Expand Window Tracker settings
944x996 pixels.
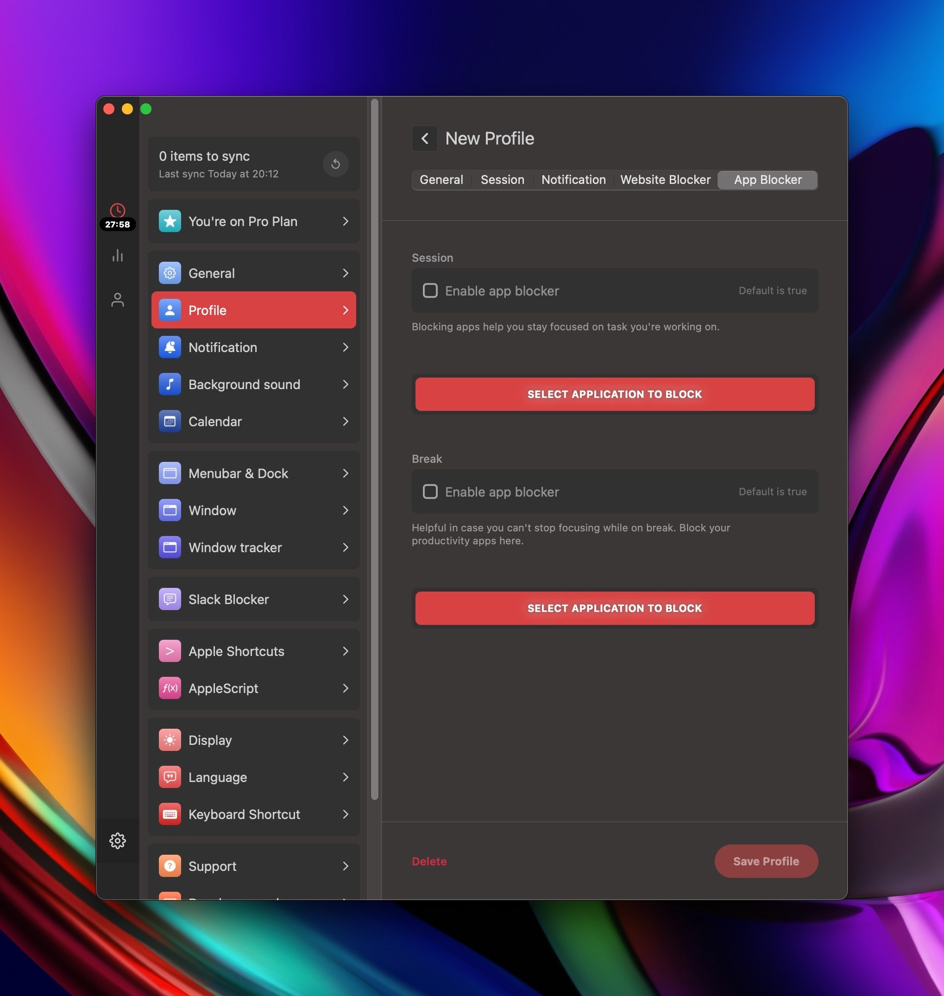coord(235,547)
